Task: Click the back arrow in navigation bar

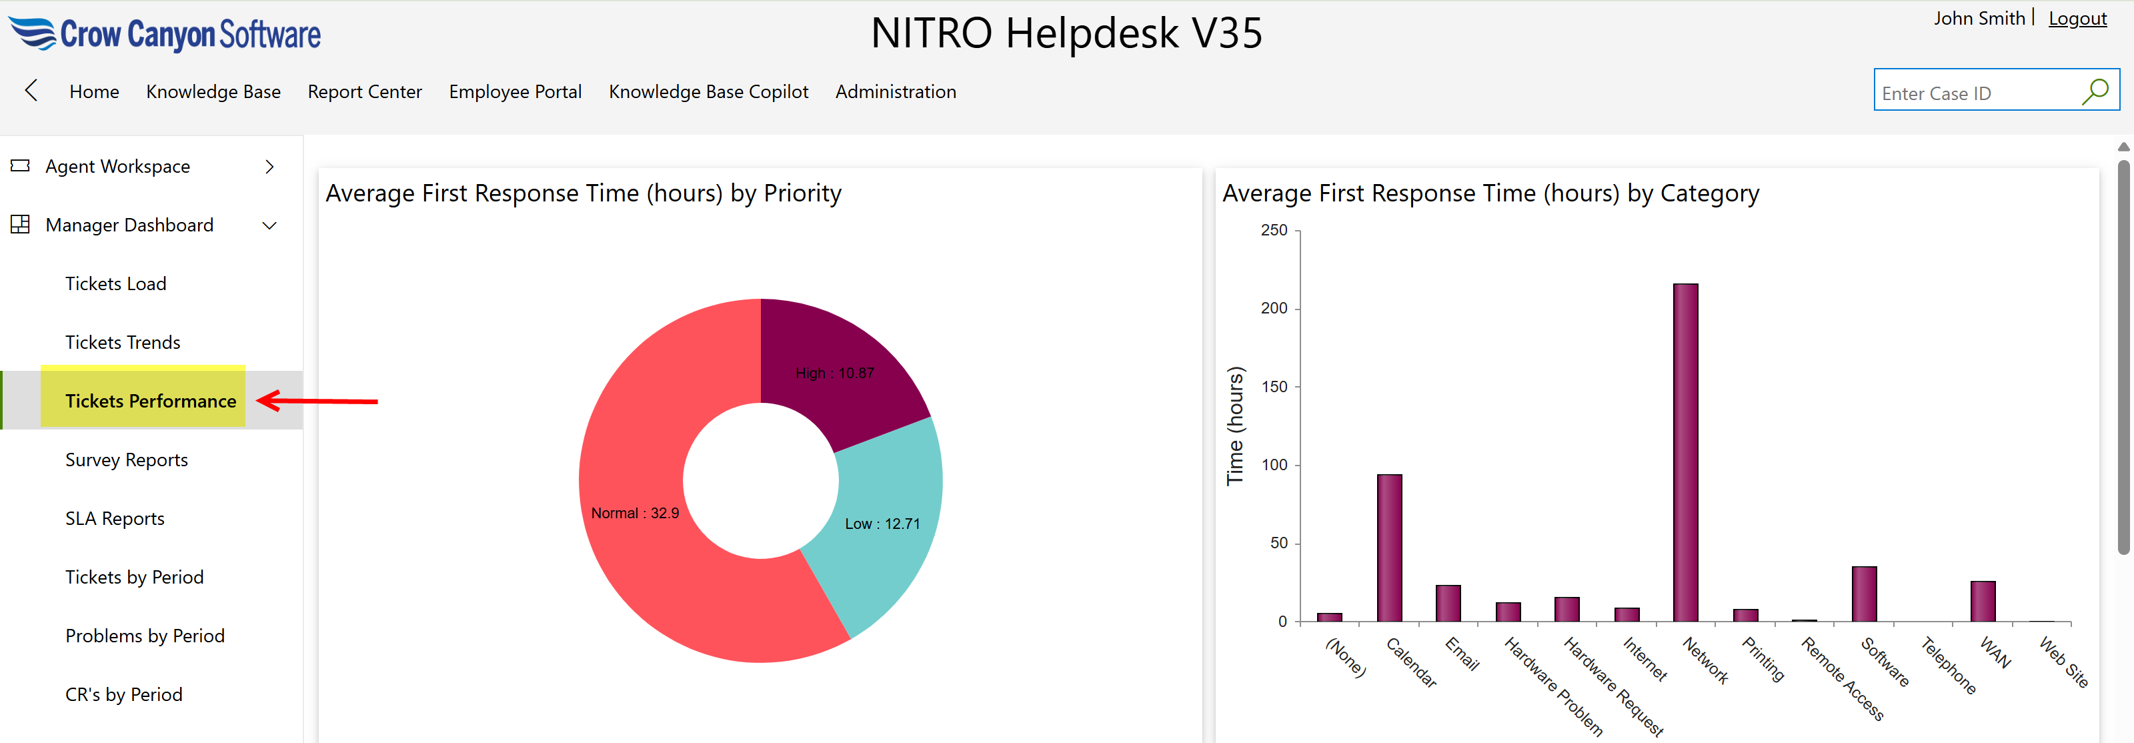Action: click(31, 90)
